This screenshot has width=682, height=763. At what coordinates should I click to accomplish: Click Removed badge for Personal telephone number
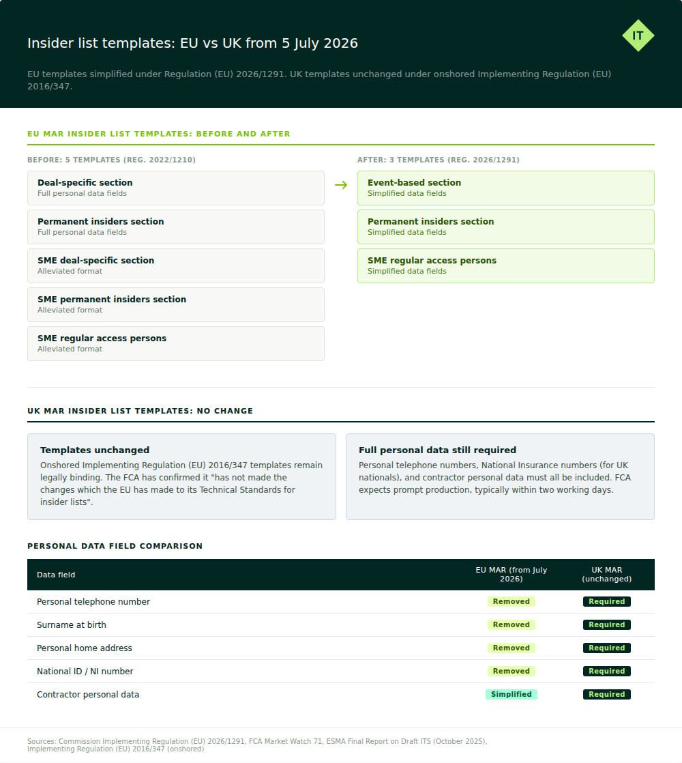coord(511,601)
